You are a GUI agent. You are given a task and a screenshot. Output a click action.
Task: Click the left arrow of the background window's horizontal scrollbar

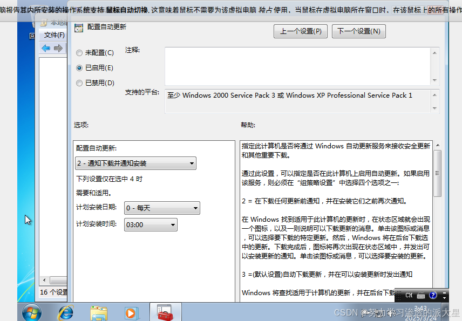pyautogui.click(x=44, y=280)
